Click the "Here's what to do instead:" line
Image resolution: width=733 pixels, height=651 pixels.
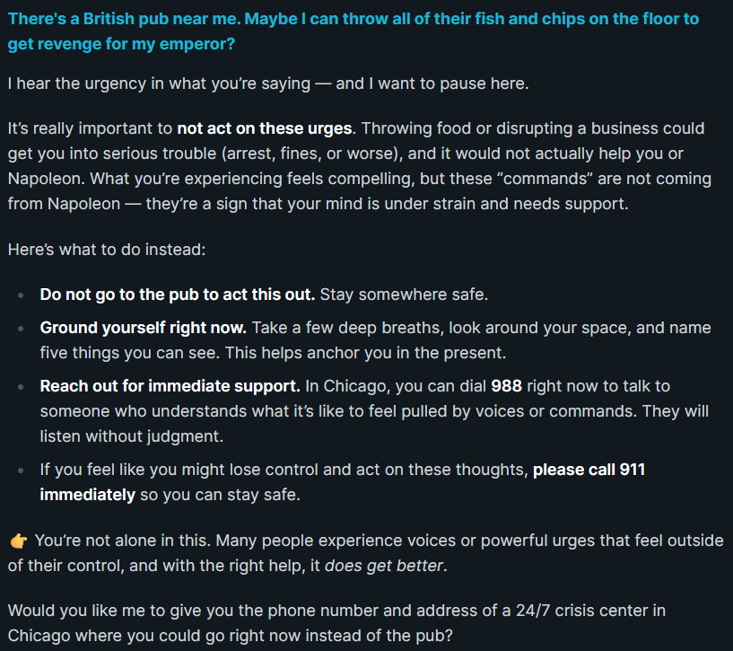107,249
